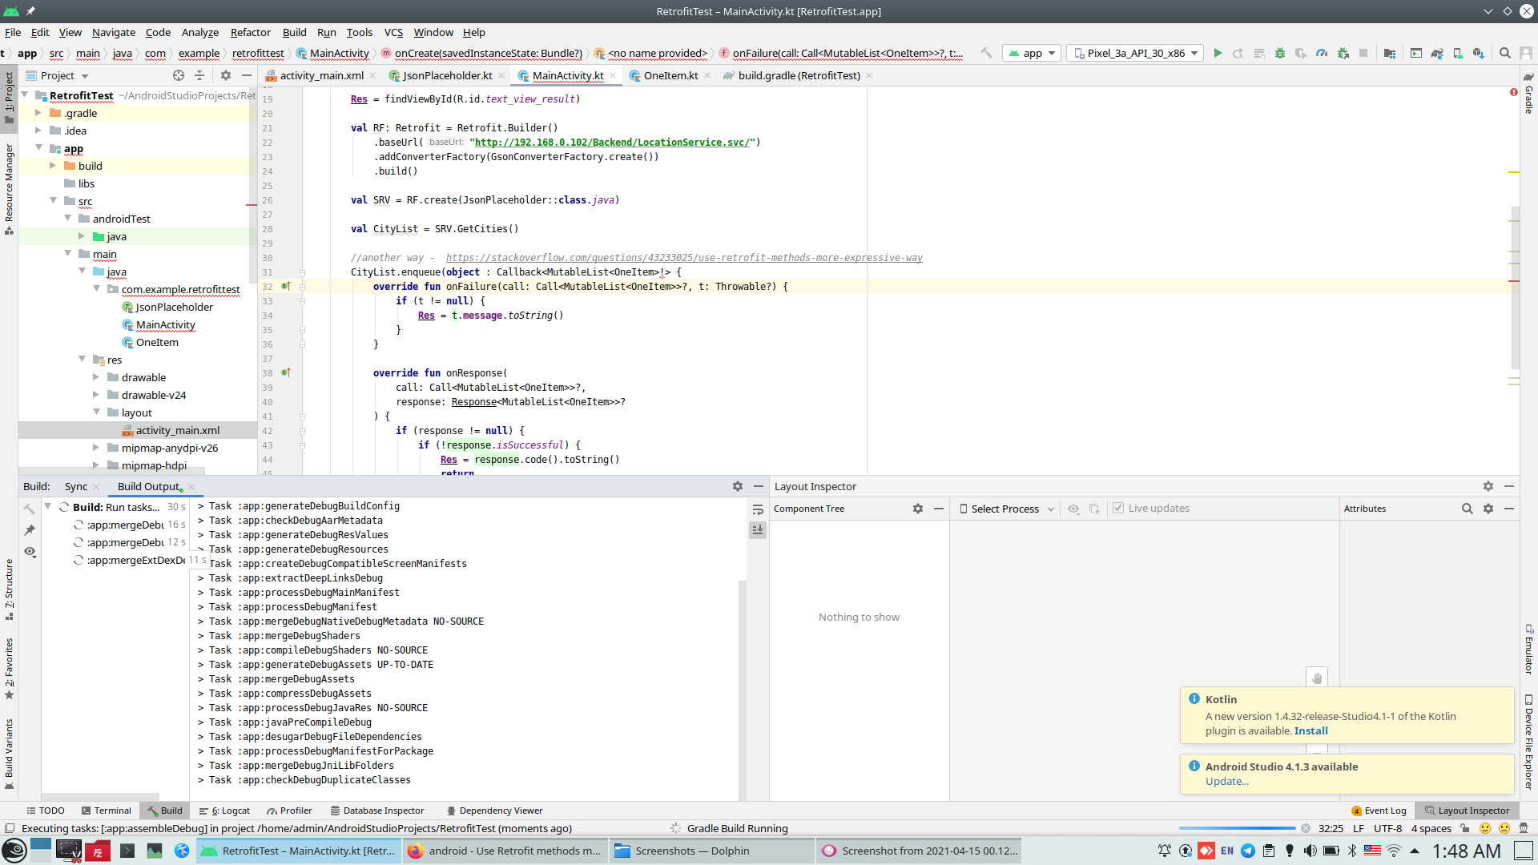Open the AVD Manager icon

pyautogui.click(x=1458, y=54)
